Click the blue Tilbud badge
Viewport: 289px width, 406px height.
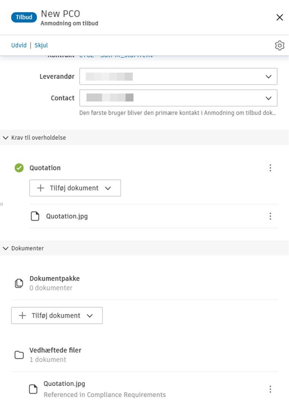coord(24,17)
